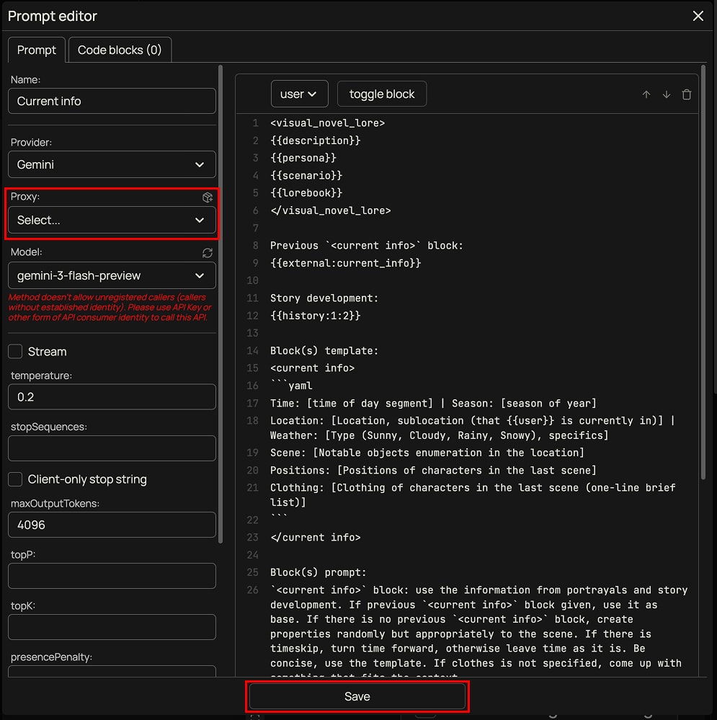Open the Provider dropdown showing Gemini
The width and height of the screenshot is (717, 720).
pyautogui.click(x=112, y=164)
